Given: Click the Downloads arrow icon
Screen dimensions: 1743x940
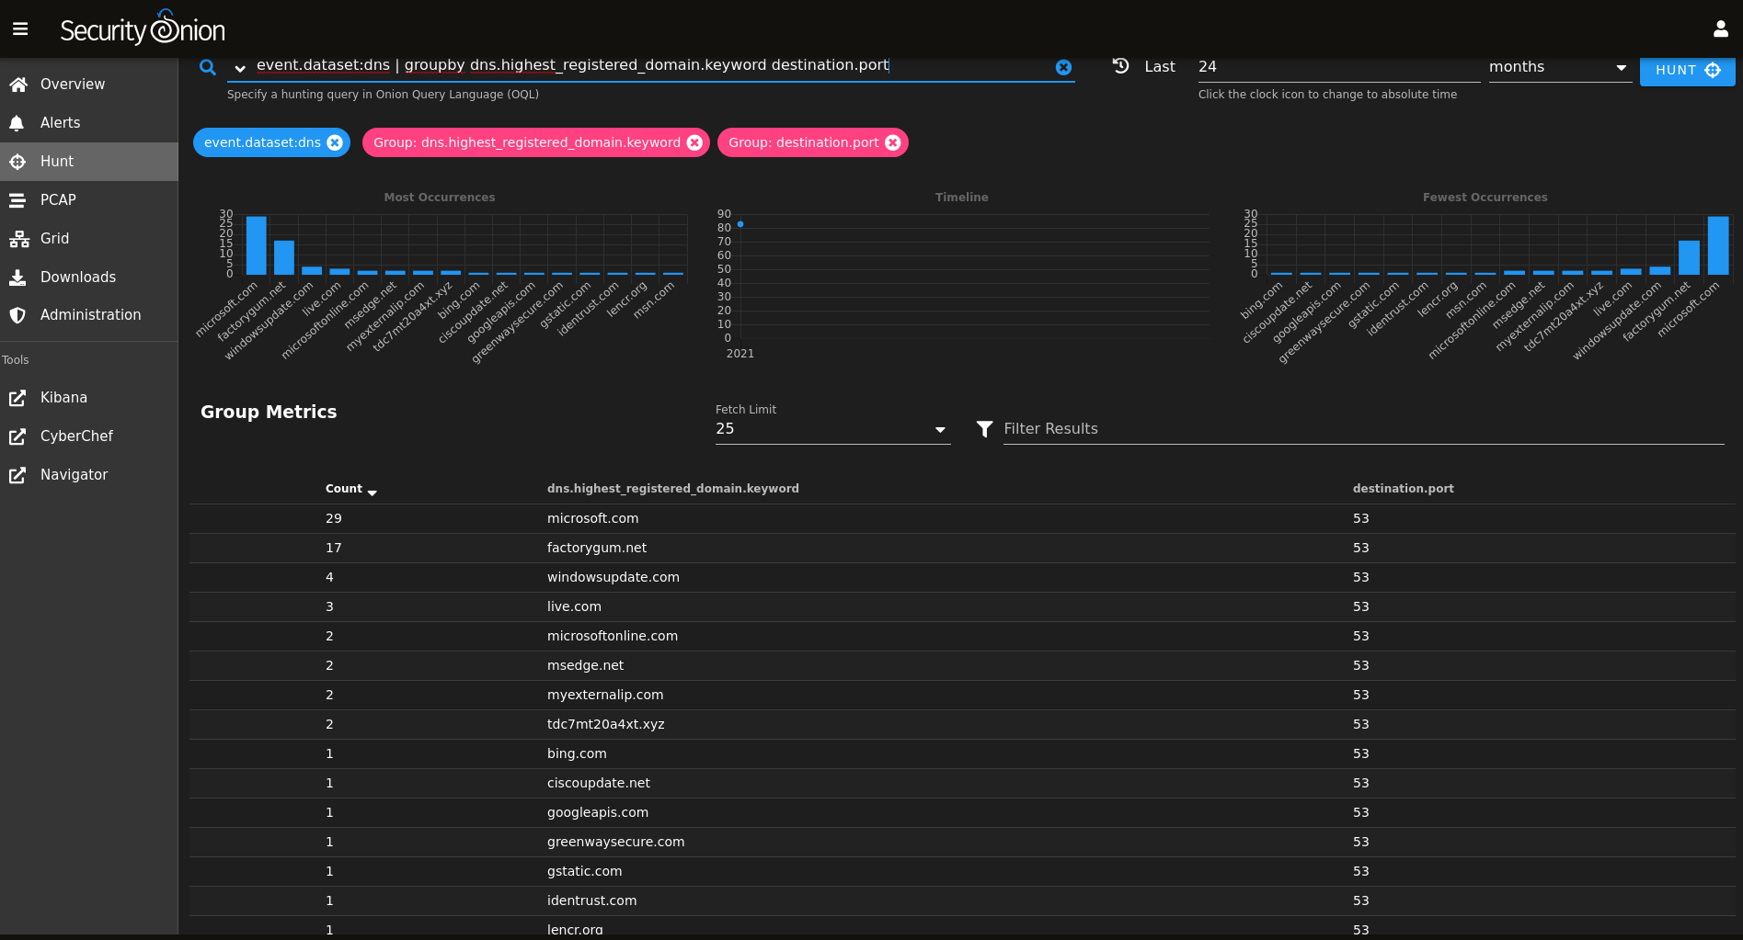Looking at the screenshot, I should [17, 277].
